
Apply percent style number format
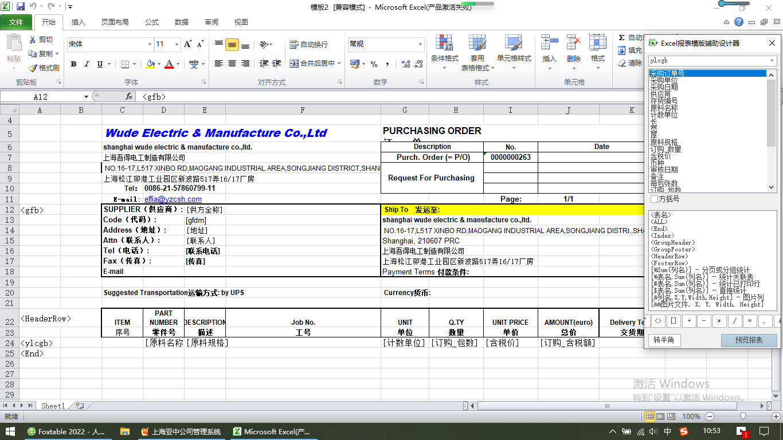coord(374,64)
